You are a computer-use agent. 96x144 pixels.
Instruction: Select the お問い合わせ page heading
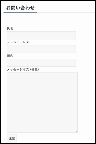coord(20,8)
